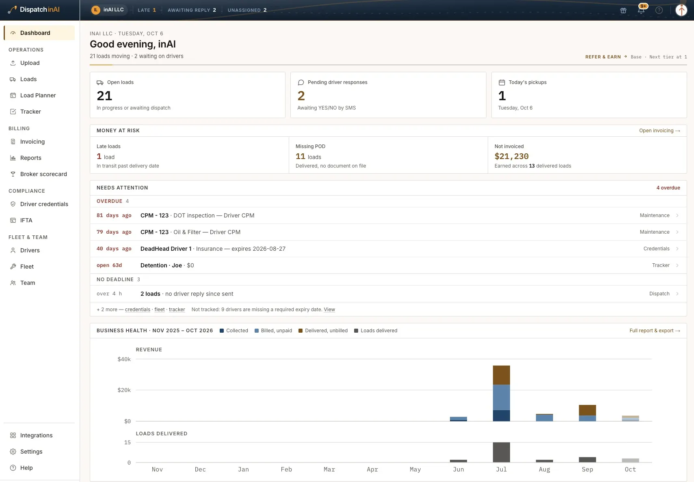Image resolution: width=694 pixels, height=482 pixels.
Task: Open the Pending driver responses card
Action: tap(388, 95)
